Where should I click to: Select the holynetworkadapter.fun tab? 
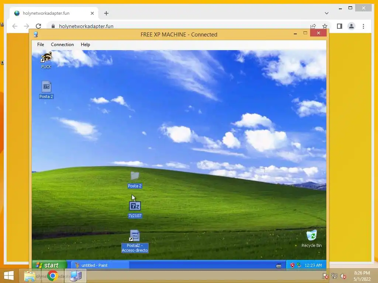tap(54, 13)
